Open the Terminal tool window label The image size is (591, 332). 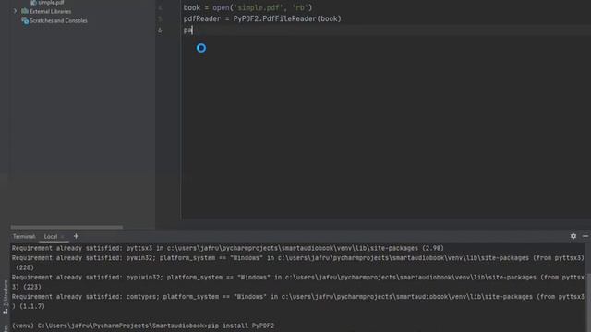[24, 236]
